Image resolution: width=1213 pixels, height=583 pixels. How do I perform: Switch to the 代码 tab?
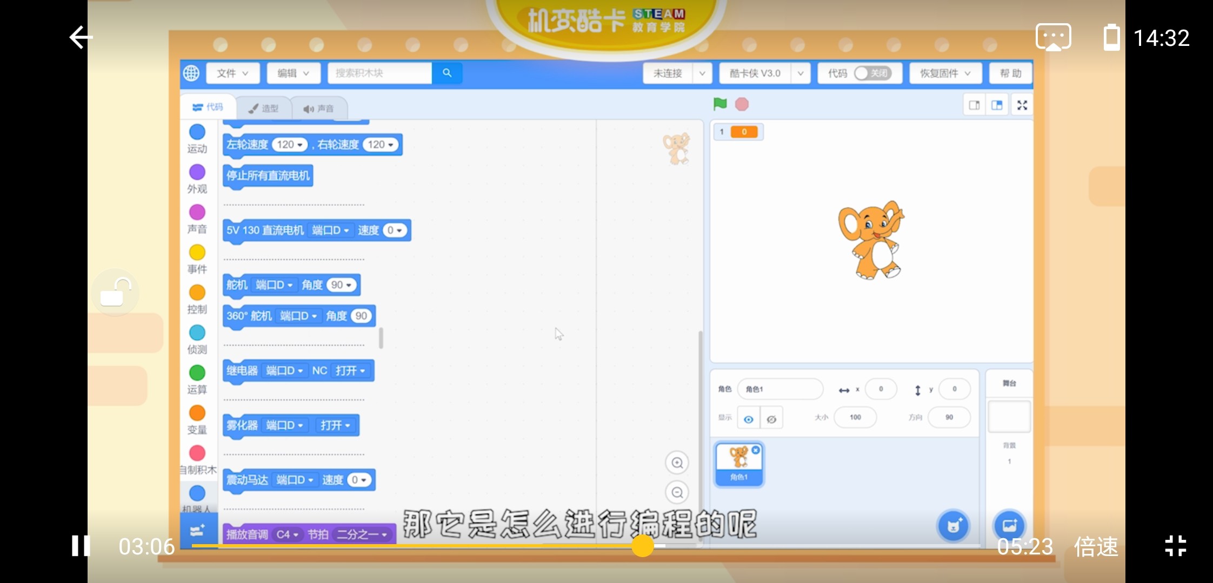(x=208, y=107)
